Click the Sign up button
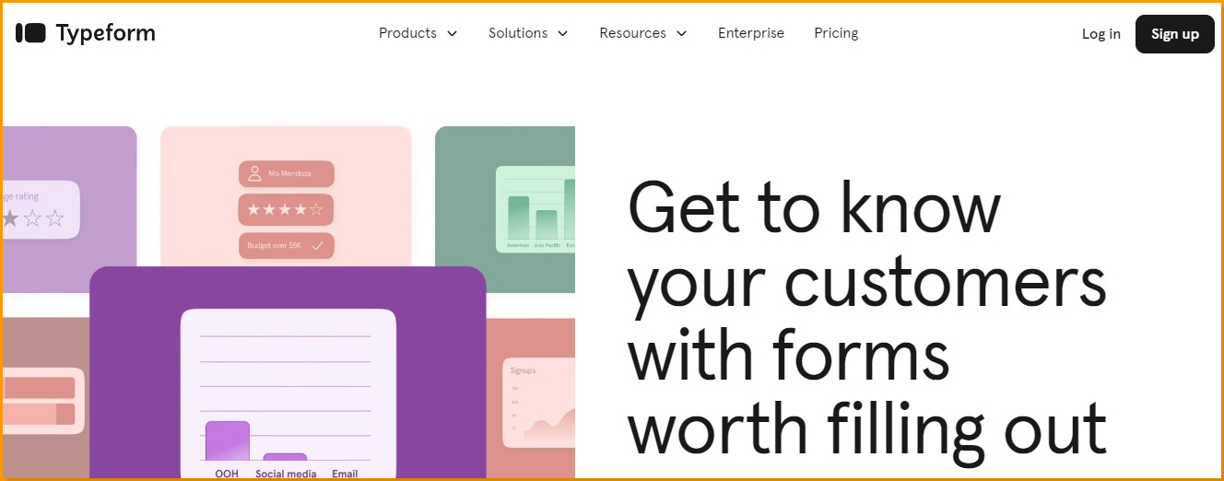The width and height of the screenshot is (1224, 481). click(x=1175, y=34)
